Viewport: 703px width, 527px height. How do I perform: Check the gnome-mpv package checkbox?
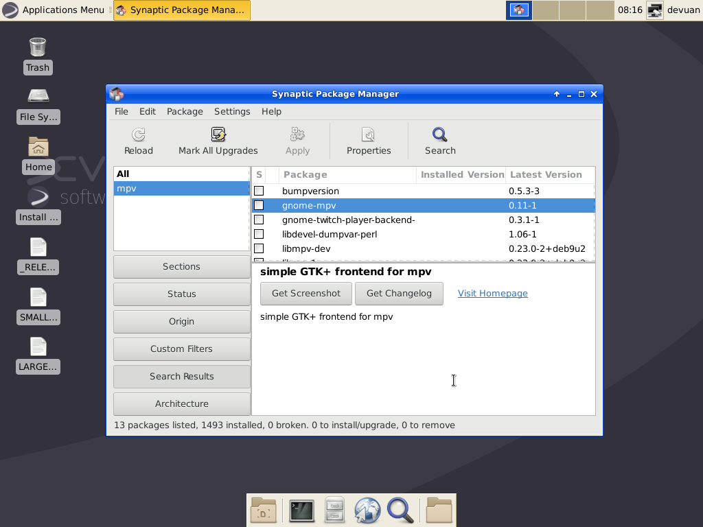click(259, 205)
